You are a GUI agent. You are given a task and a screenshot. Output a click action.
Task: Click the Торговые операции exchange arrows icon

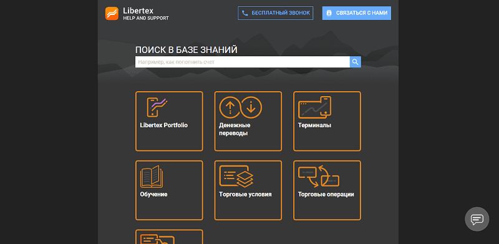pyautogui.click(x=319, y=176)
